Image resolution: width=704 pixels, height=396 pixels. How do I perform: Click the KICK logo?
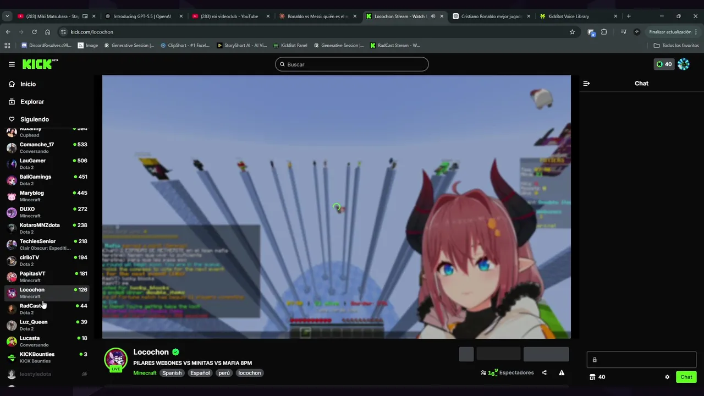(40, 64)
